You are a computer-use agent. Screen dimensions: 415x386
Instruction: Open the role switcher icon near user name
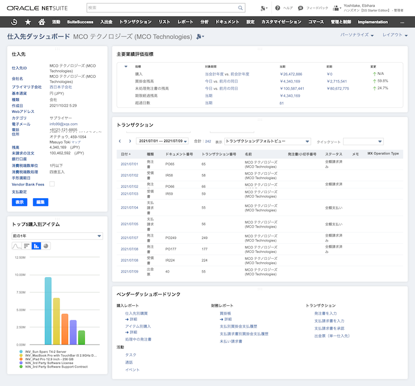tap(337, 8)
